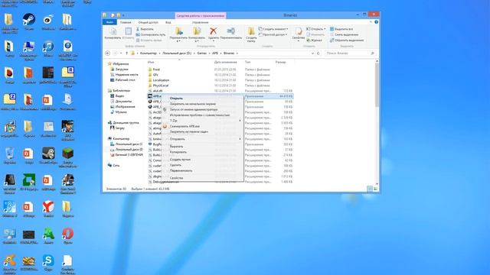The height and width of the screenshot is (275, 490).
Task: Click Выделить все (Select all) in ribbon
Action: click(341, 29)
